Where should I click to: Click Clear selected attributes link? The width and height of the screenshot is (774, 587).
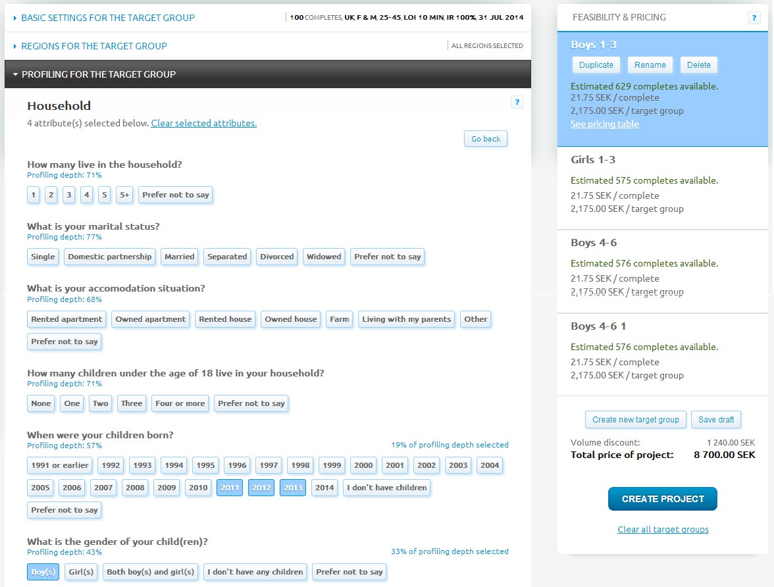click(x=204, y=123)
